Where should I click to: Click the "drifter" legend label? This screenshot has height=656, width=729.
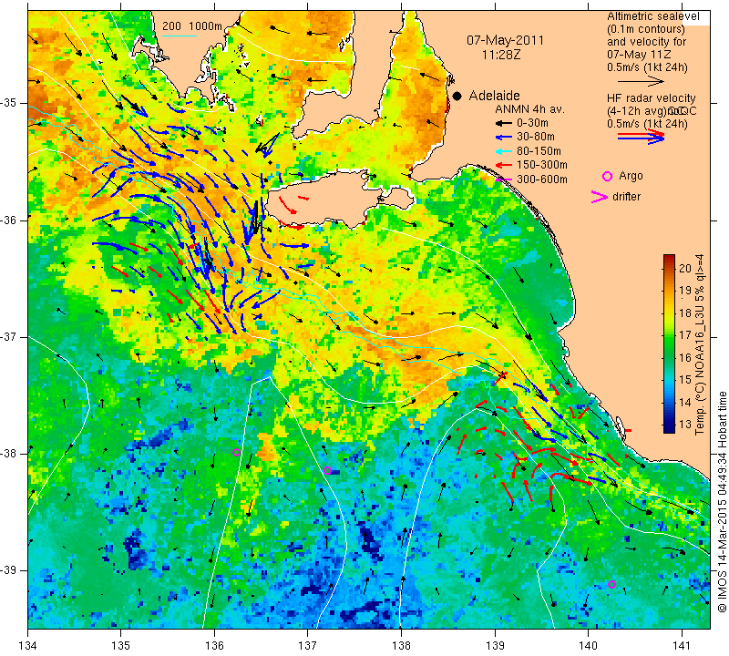click(626, 197)
